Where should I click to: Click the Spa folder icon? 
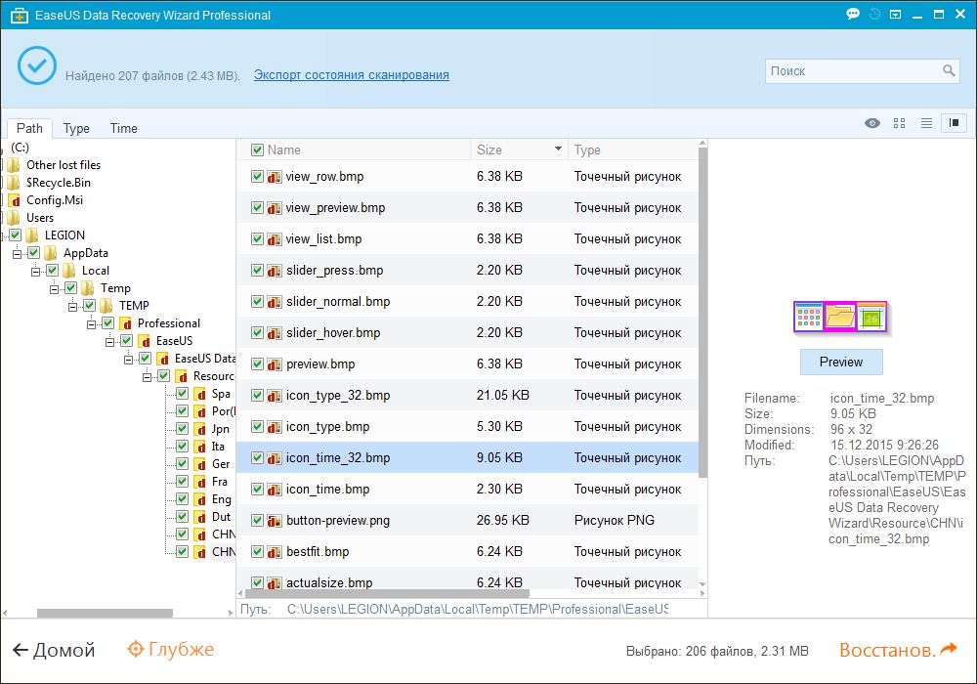[200, 394]
